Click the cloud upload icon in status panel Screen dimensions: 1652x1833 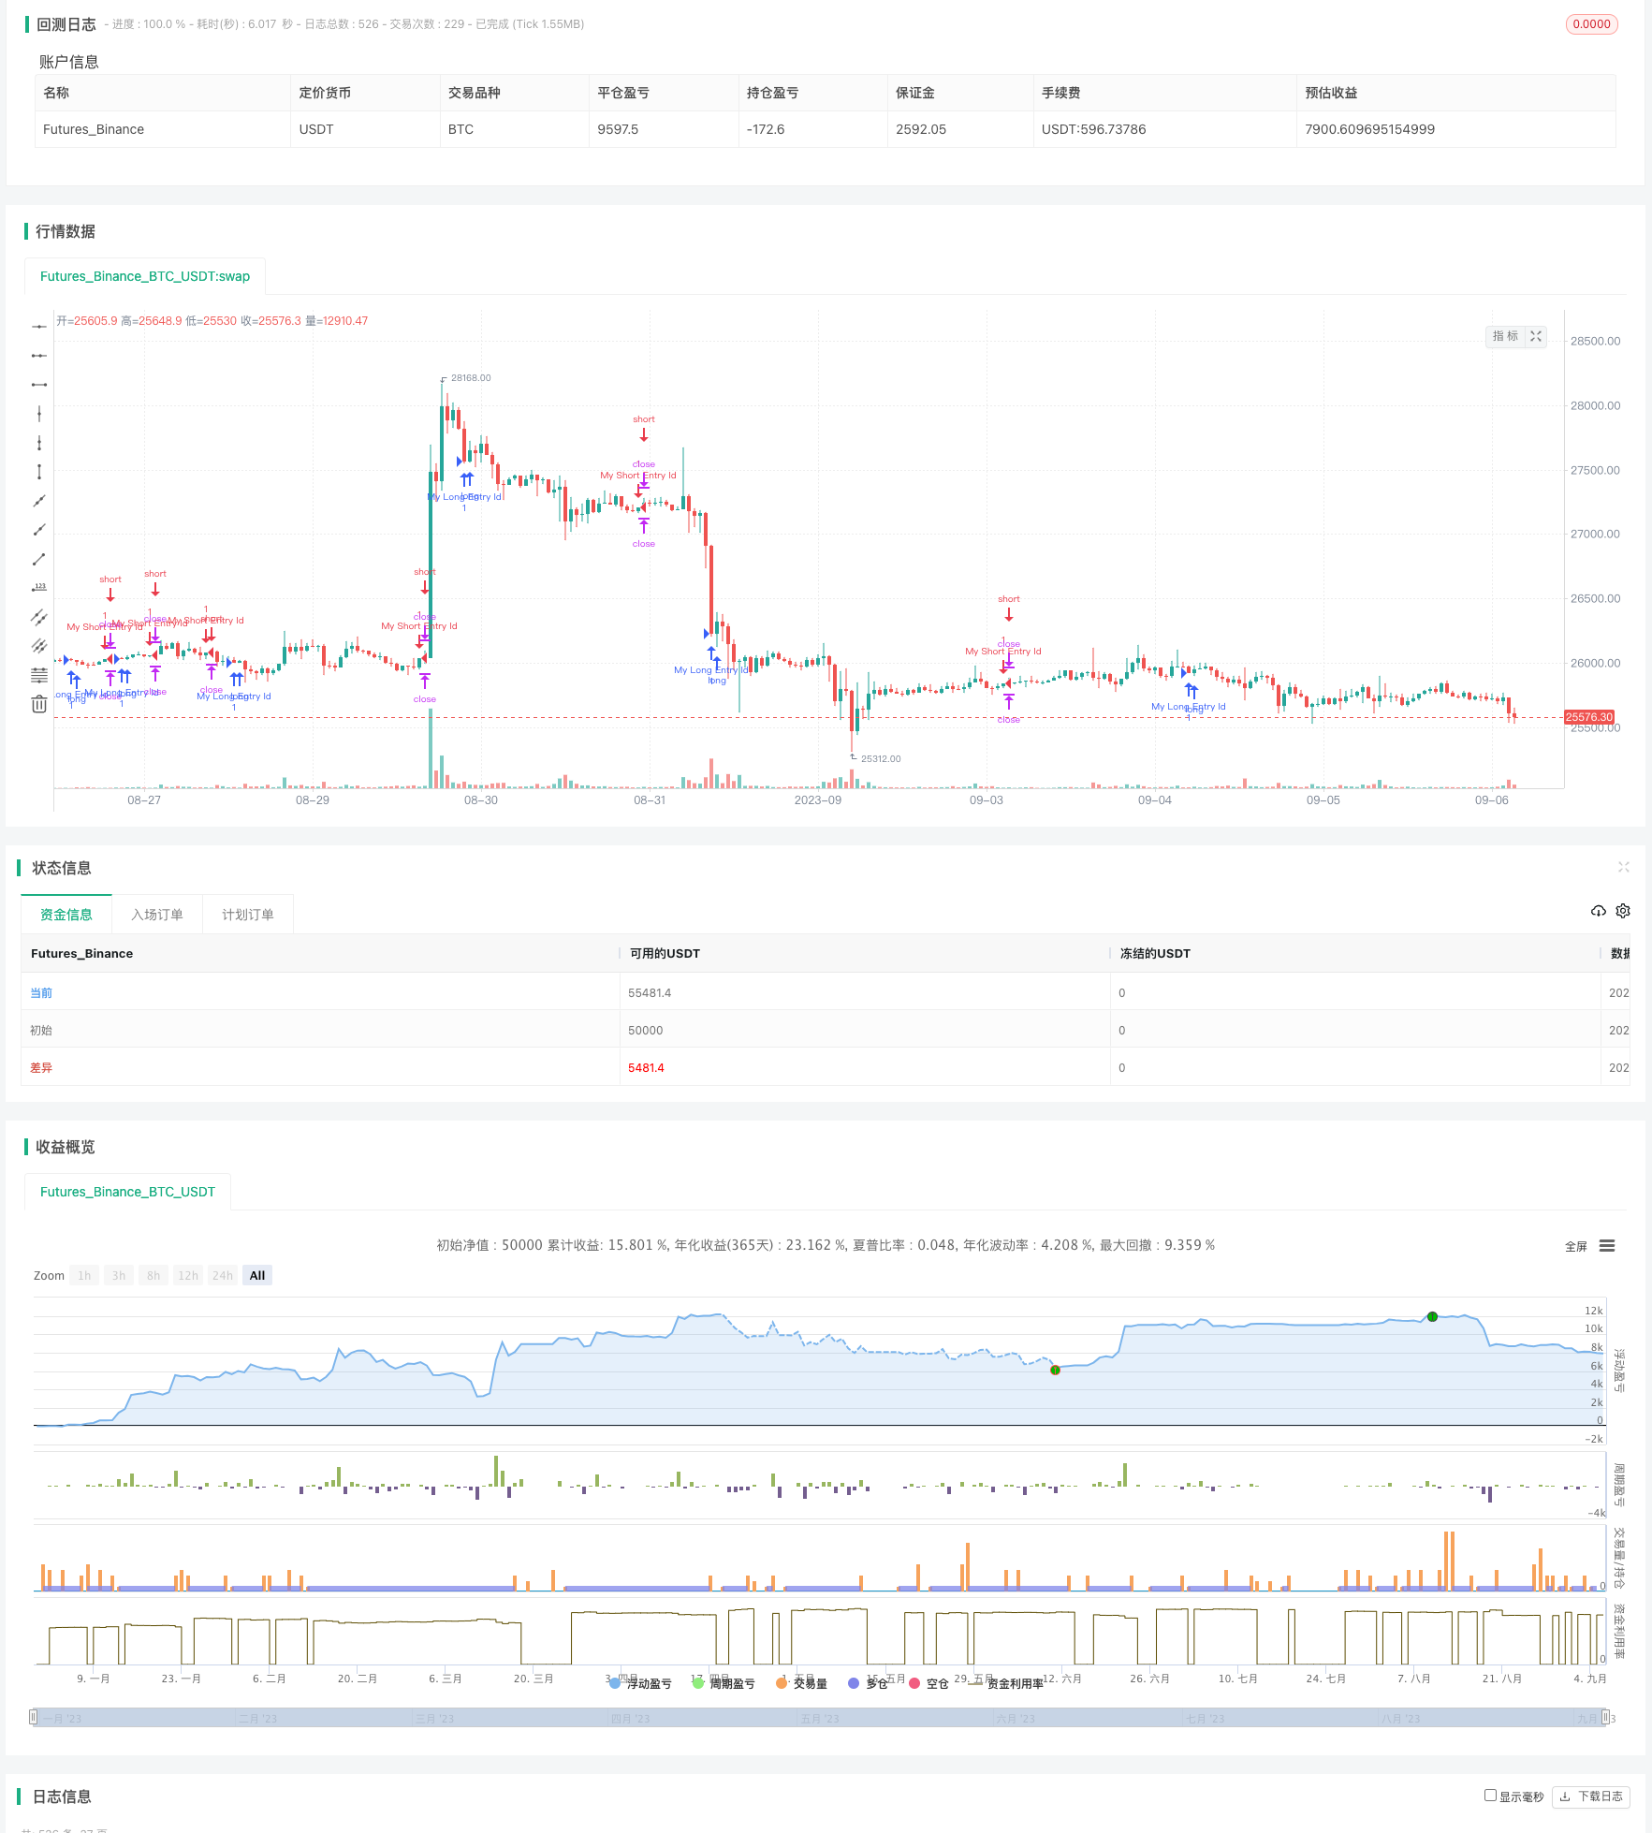[x=1599, y=911]
